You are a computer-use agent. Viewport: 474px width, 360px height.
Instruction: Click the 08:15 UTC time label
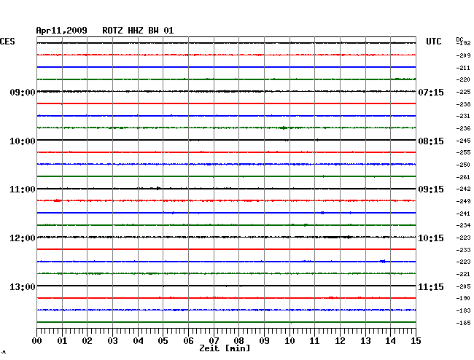tap(431, 141)
